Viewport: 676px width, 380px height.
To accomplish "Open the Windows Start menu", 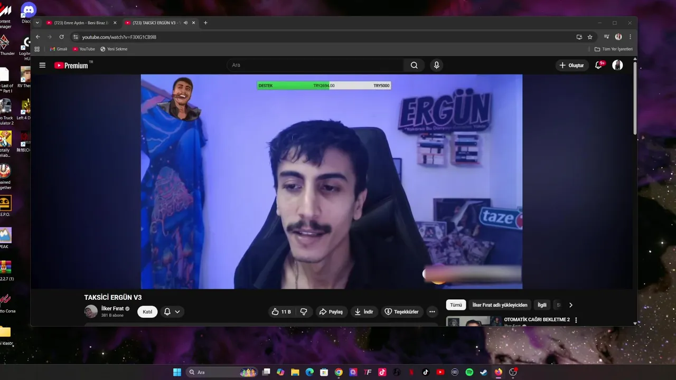I will [177, 372].
